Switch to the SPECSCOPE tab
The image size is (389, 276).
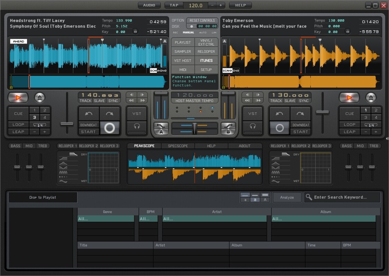178,146
